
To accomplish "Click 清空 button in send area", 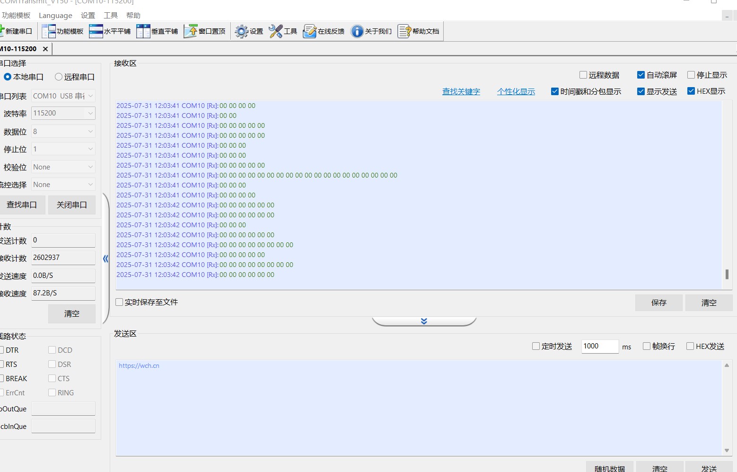I will pyautogui.click(x=660, y=467).
